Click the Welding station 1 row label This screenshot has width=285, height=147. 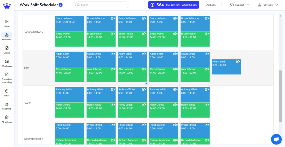33,139
